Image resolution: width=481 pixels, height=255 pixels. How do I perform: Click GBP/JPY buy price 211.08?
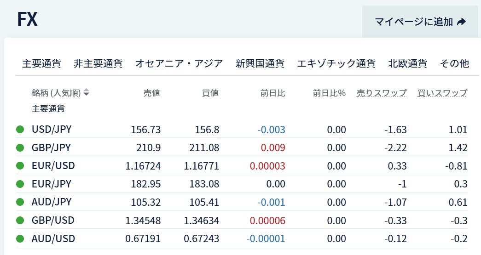tap(204, 148)
